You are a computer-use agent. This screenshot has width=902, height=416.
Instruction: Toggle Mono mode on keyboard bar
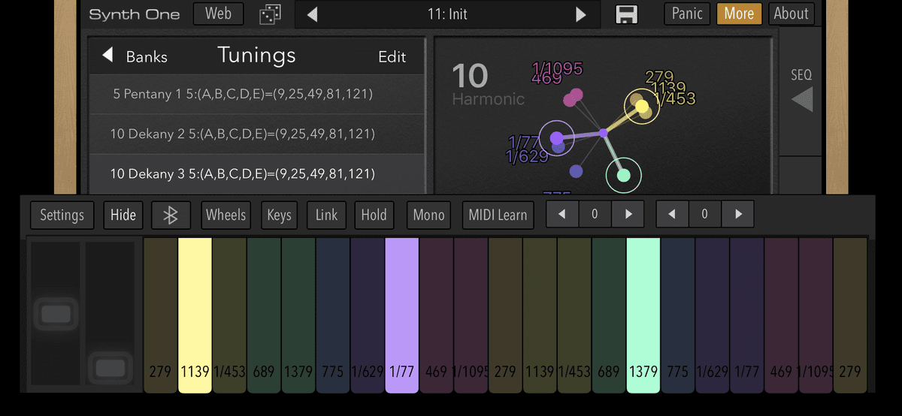[x=428, y=216]
